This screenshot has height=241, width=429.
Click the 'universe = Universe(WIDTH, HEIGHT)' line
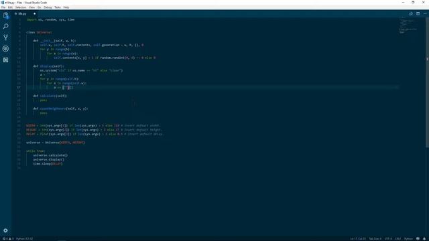tap(56, 143)
